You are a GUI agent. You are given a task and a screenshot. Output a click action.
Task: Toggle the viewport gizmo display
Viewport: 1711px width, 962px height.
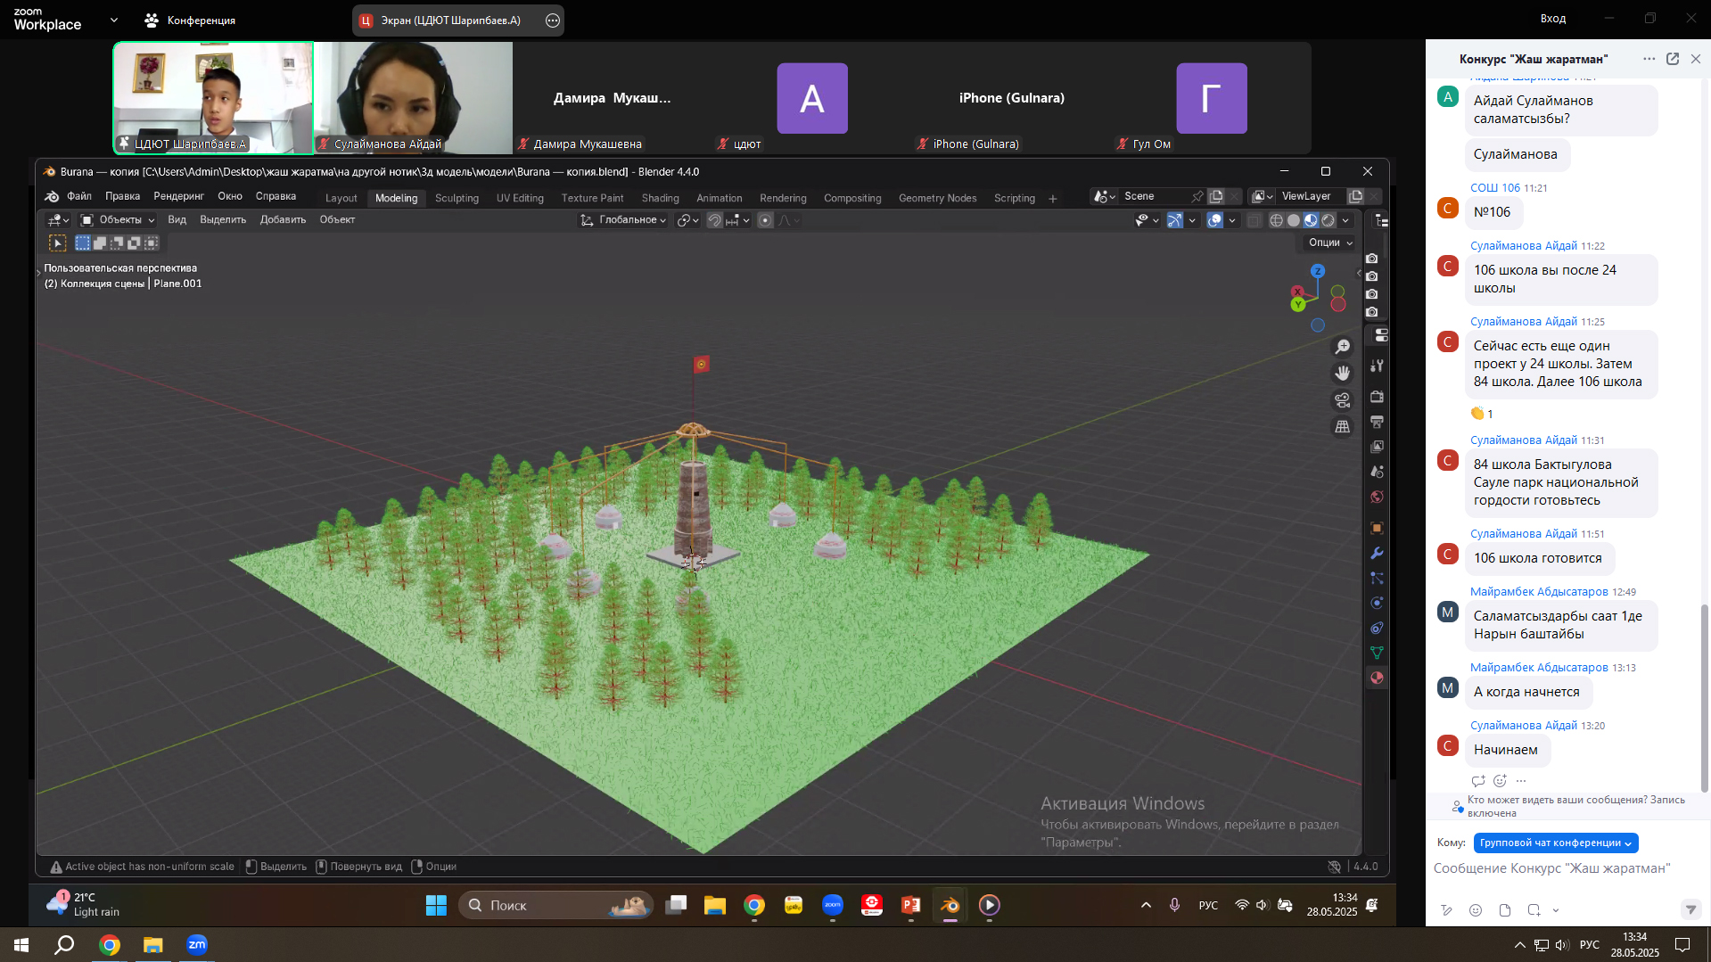coord(1175,220)
